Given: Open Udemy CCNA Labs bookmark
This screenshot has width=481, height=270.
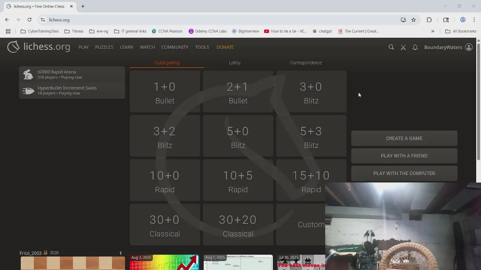Looking at the screenshot, I should click(207, 31).
